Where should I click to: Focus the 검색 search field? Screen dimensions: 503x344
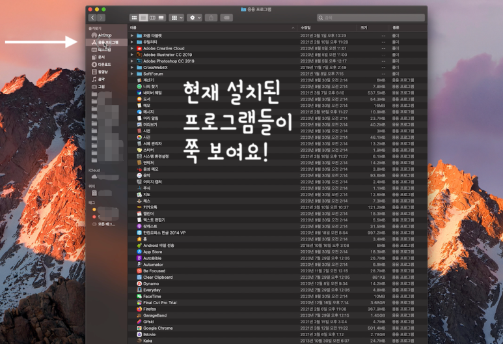tap(371, 18)
